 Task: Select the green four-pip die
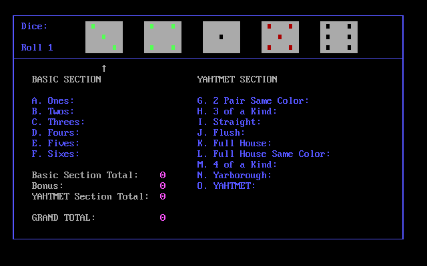point(162,37)
